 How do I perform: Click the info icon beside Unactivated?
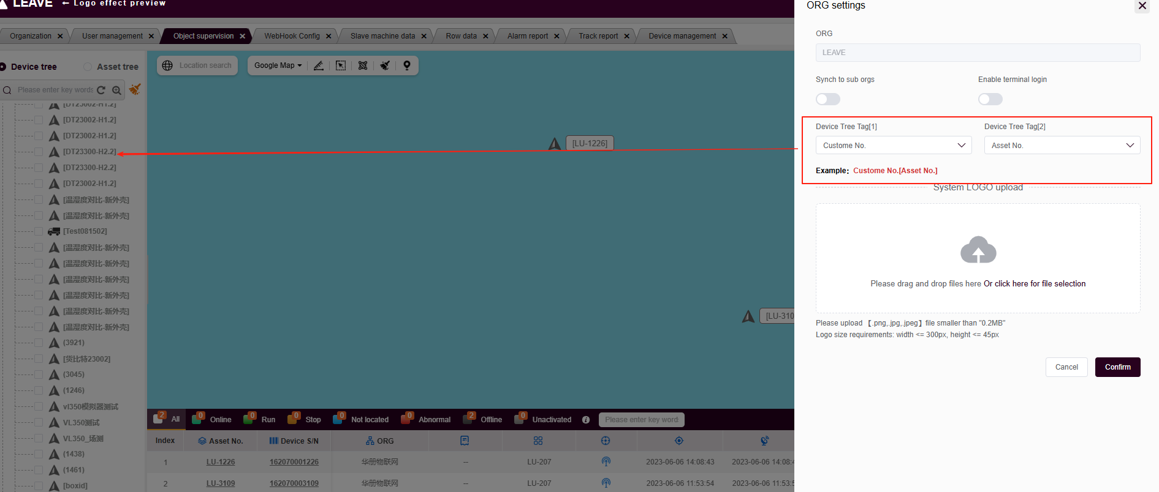pos(586,420)
